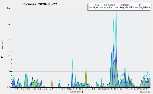Screen dimensions: 153x94
Task: Click the 23 h x-axis label
Action: click(145, 89)
